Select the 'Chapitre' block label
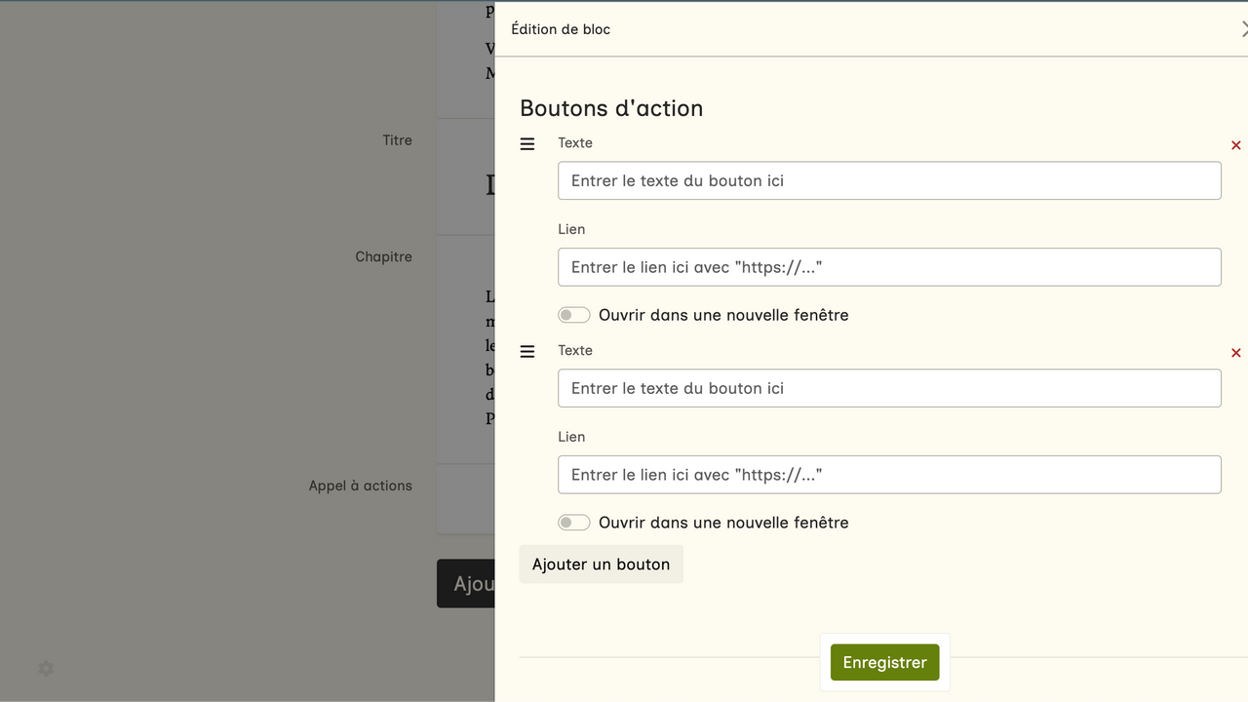Screen dimensions: 1248x702 pyautogui.click(x=383, y=256)
